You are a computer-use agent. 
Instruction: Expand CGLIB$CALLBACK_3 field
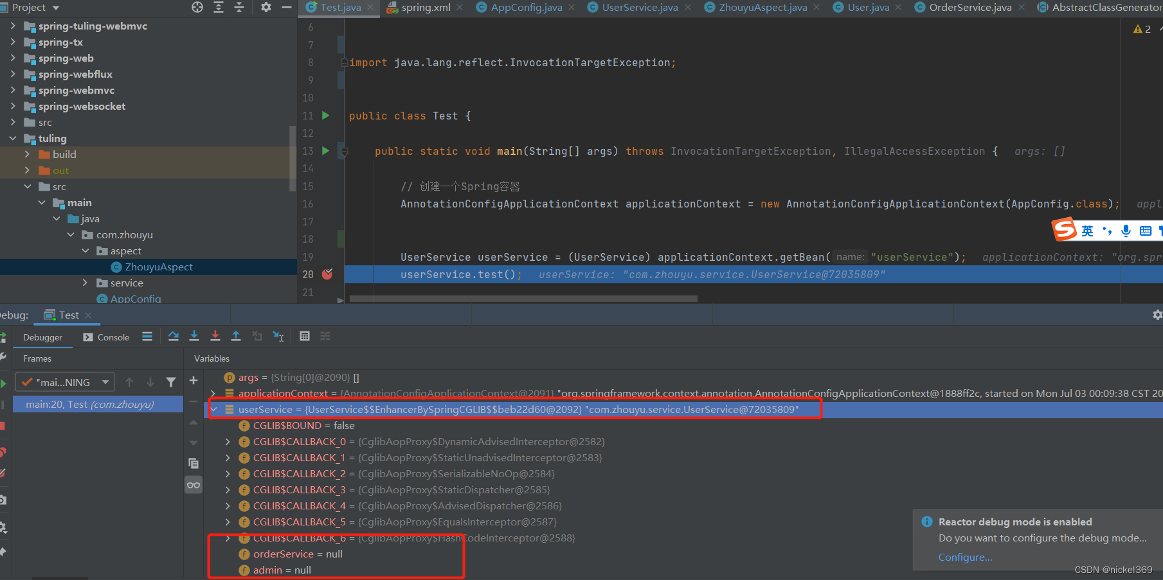pos(228,489)
